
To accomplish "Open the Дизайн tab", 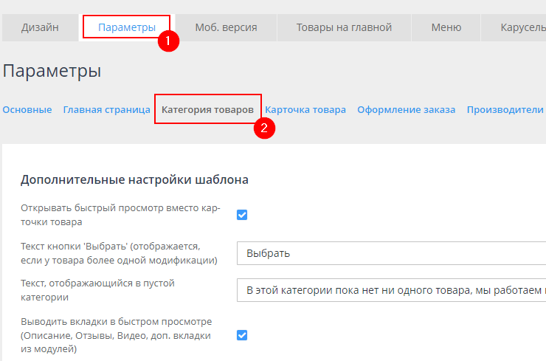I will tap(41, 28).
